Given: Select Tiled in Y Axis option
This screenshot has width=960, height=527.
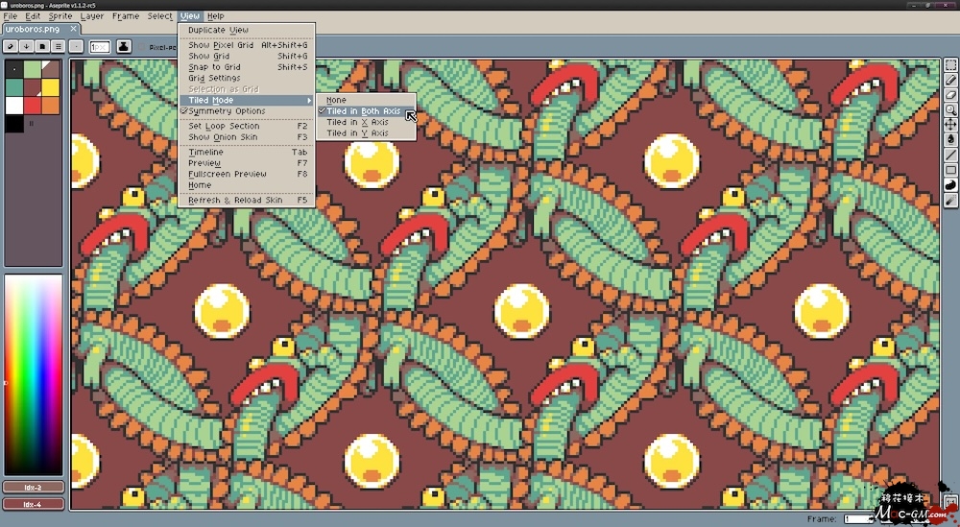Looking at the screenshot, I should [357, 133].
